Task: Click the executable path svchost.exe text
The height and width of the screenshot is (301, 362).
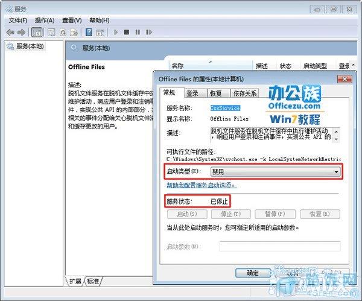Action: (x=253, y=159)
